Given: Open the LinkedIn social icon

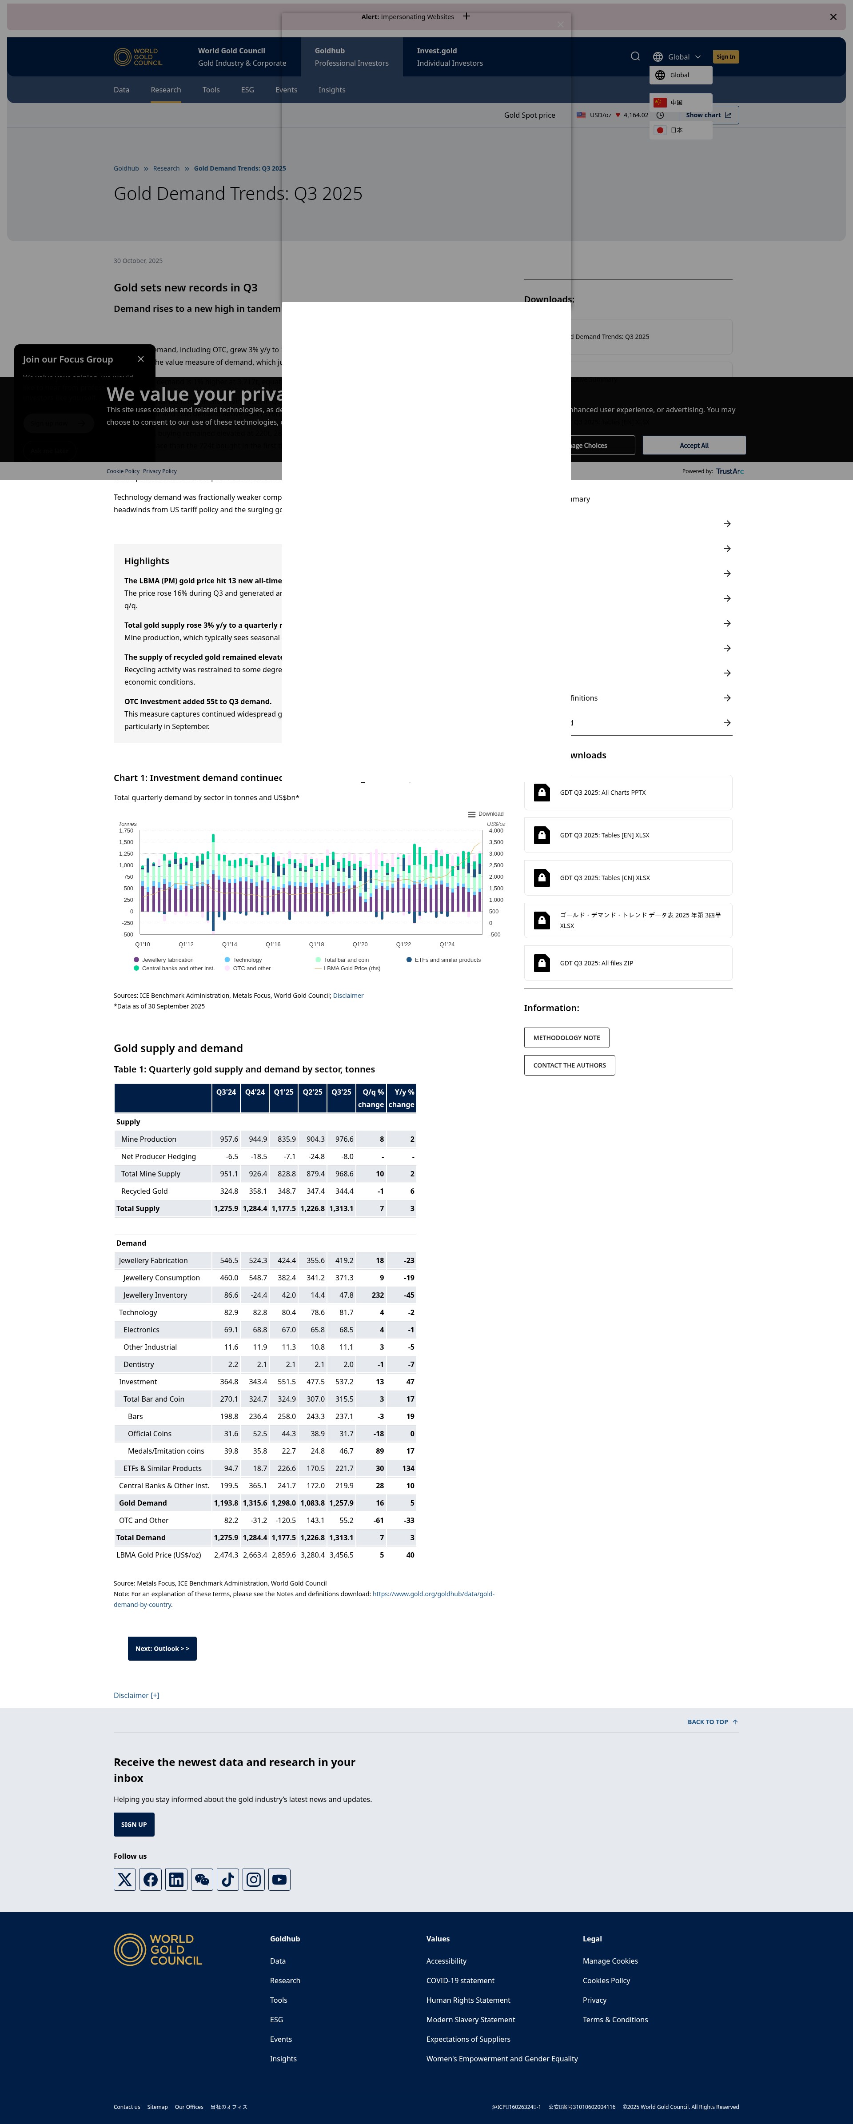Looking at the screenshot, I should (x=176, y=1880).
